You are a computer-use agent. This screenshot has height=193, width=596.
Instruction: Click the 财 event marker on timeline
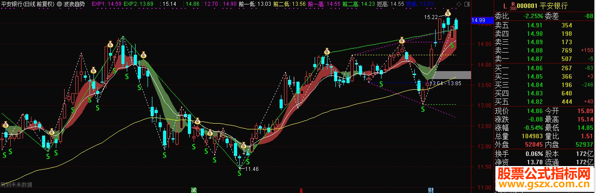pyautogui.click(x=431, y=190)
